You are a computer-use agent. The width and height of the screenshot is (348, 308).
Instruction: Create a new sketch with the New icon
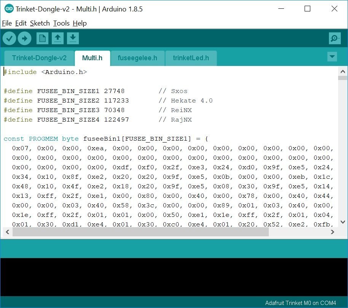click(42, 38)
